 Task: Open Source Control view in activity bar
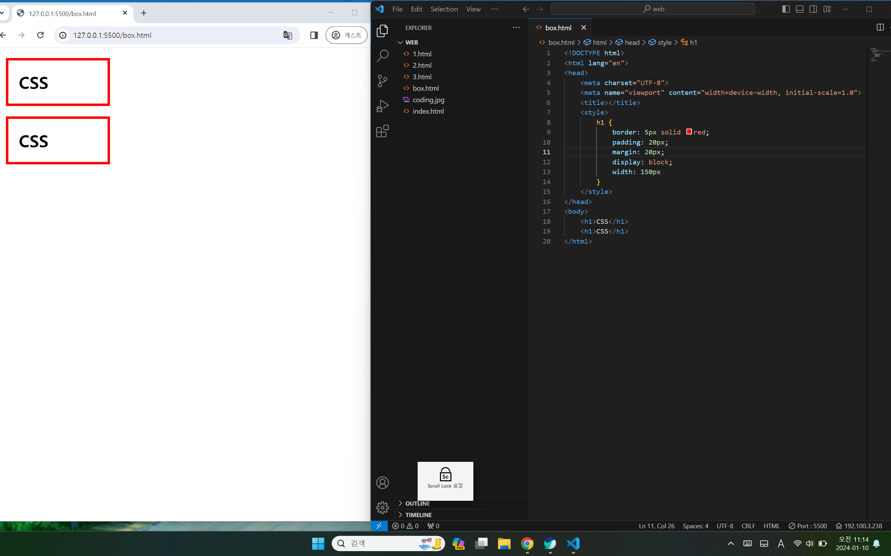coord(382,81)
